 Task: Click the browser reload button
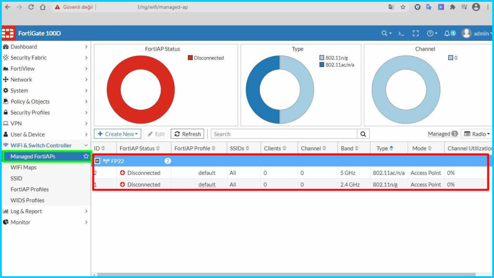[x=31, y=7]
